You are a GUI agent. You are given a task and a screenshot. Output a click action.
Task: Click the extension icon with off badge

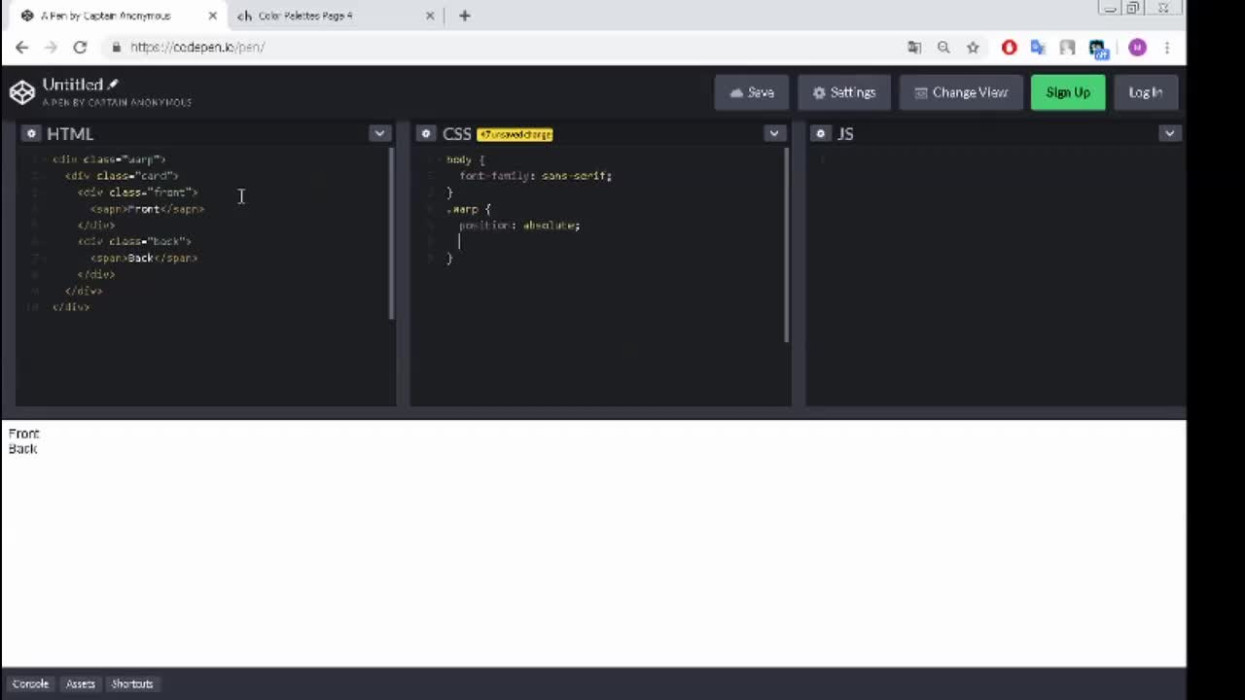[1098, 48]
